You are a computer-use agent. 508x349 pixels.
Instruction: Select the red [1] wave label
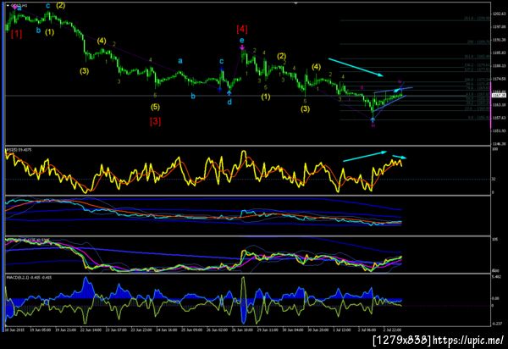(x=17, y=34)
